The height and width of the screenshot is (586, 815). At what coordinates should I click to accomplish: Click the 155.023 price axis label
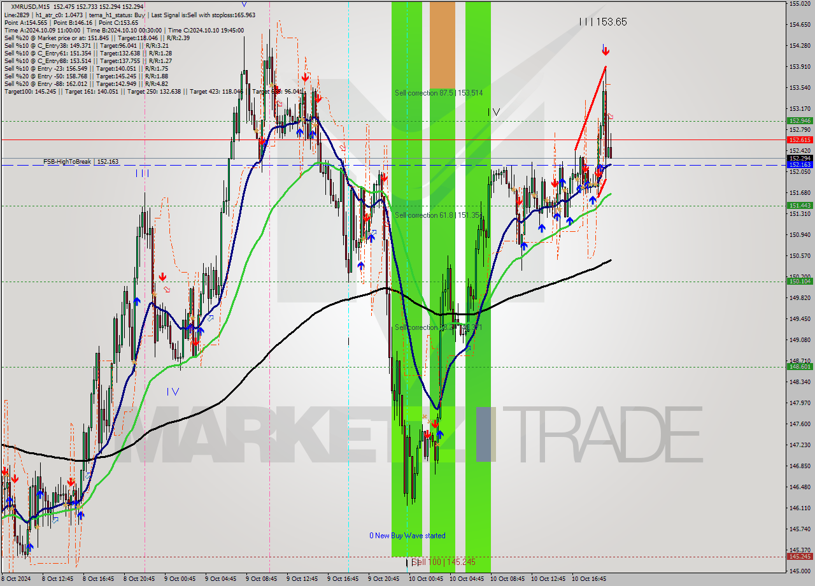point(800,4)
